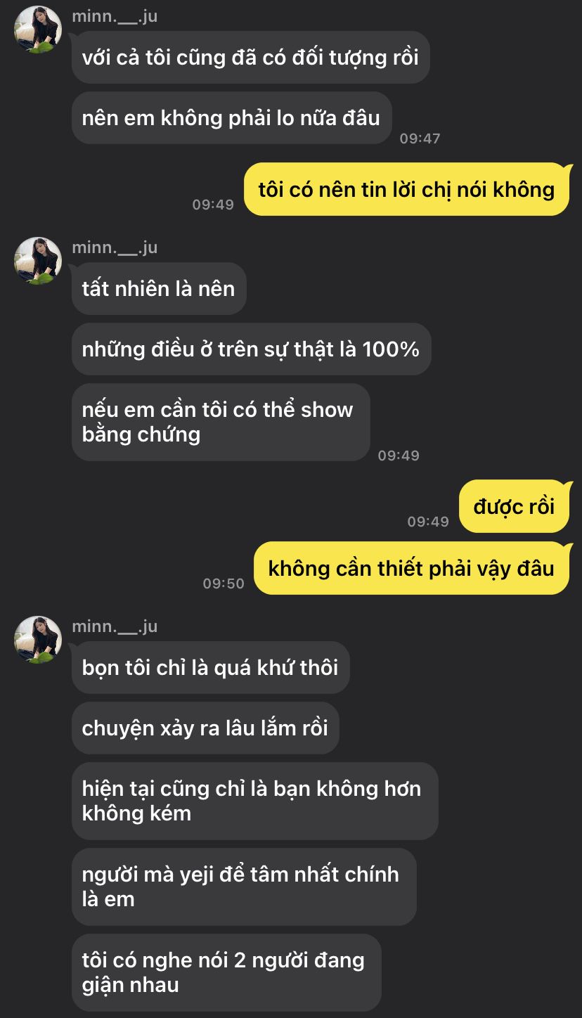Select message "chuyện xảy ra lâu lắm rồi"
The height and width of the screenshot is (1018, 582).
click(205, 728)
